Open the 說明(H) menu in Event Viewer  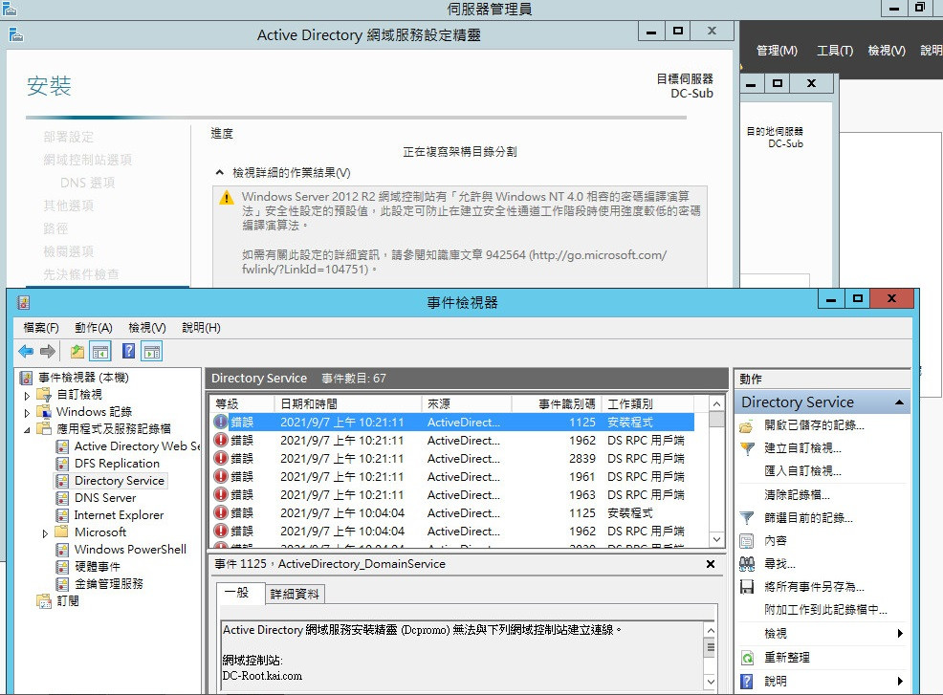point(201,328)
